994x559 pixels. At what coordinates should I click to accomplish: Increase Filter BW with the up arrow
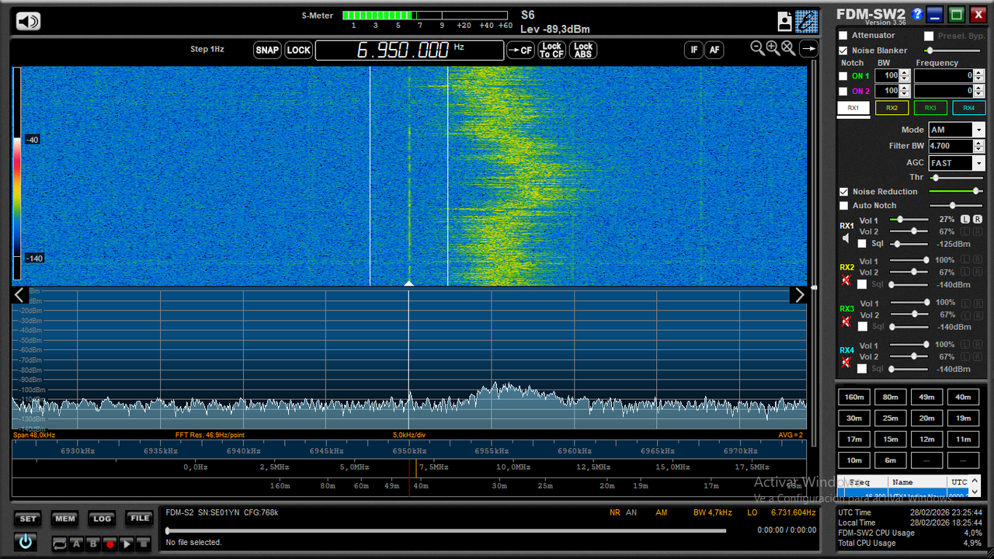click(x=979, y=143)
